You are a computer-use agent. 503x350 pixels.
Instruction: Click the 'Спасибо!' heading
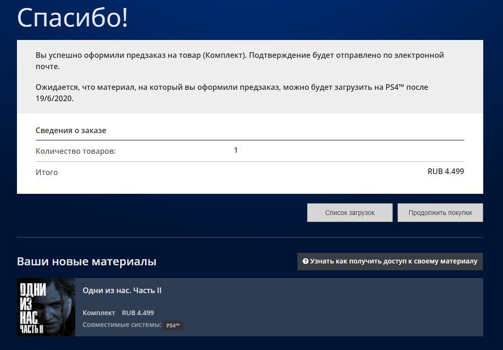73,17
